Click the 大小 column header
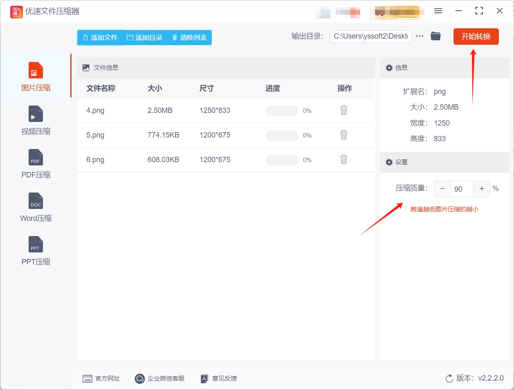 point(155,88)
